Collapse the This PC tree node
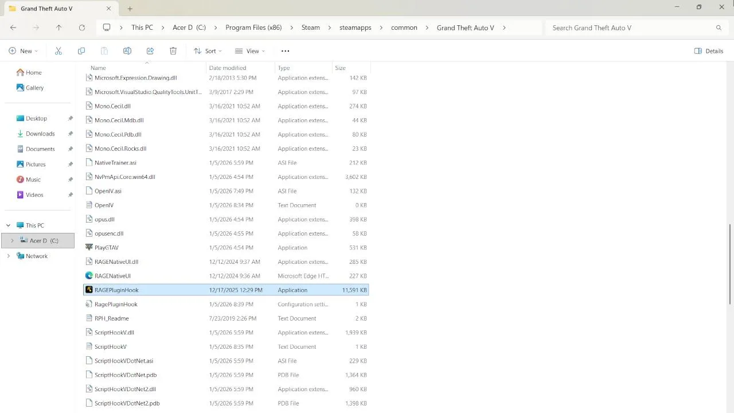Viewport: 734px width, 413px height. click(8, 225)
